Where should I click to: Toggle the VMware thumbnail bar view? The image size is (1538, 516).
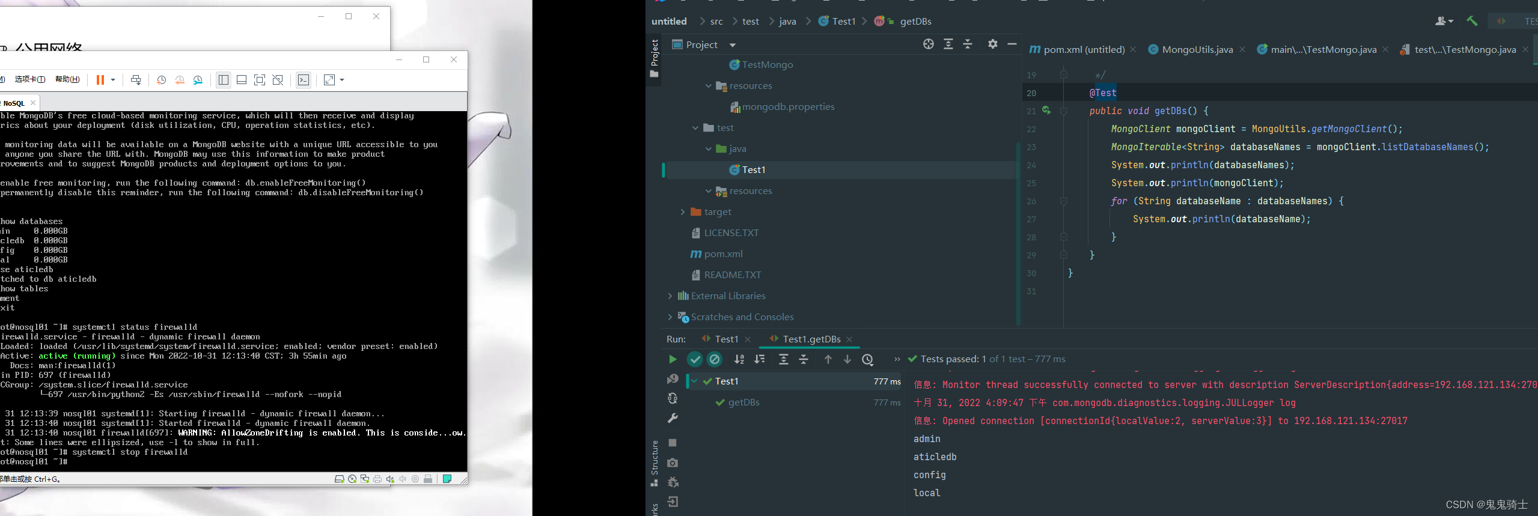tap(242, 80)
